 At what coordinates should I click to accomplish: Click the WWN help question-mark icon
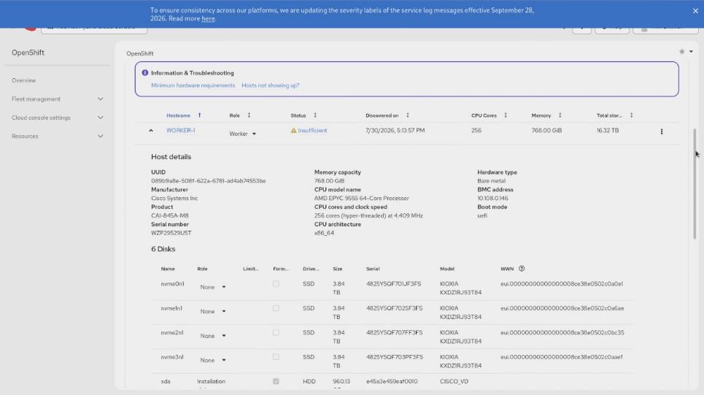(x=522, y=269)
